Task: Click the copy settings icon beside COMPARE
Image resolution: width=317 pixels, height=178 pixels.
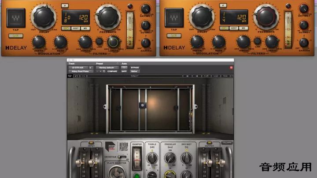Action: 104,72
